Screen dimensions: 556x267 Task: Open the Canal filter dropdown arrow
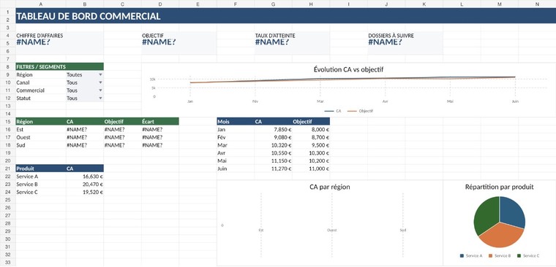pyautogui.click(x=100, y=82)
